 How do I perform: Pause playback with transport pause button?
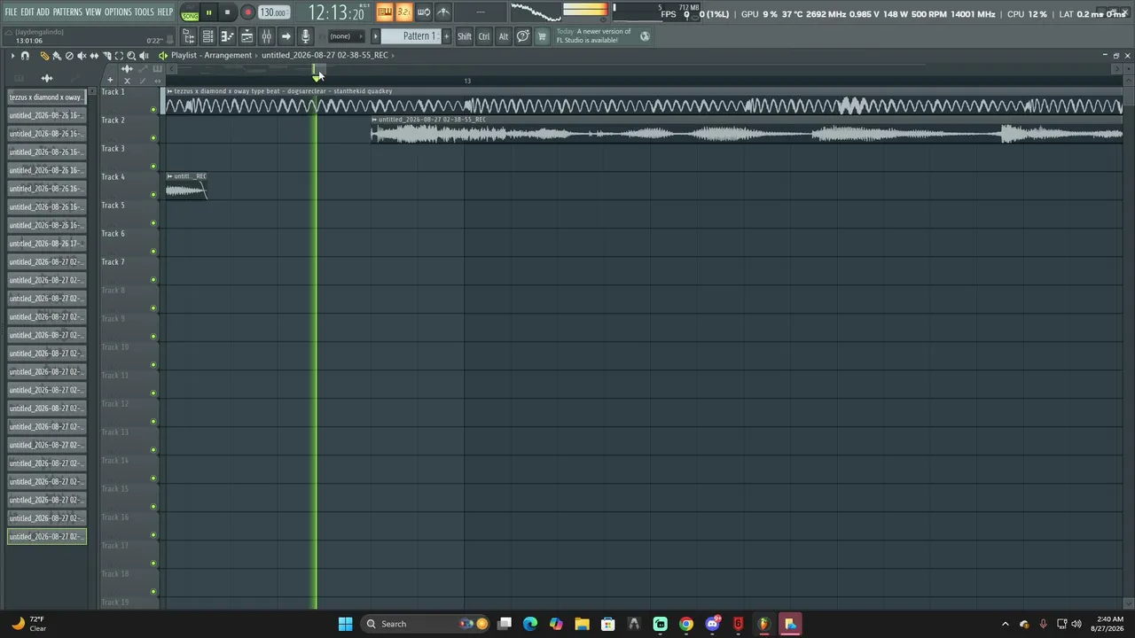tap(208, 12)
